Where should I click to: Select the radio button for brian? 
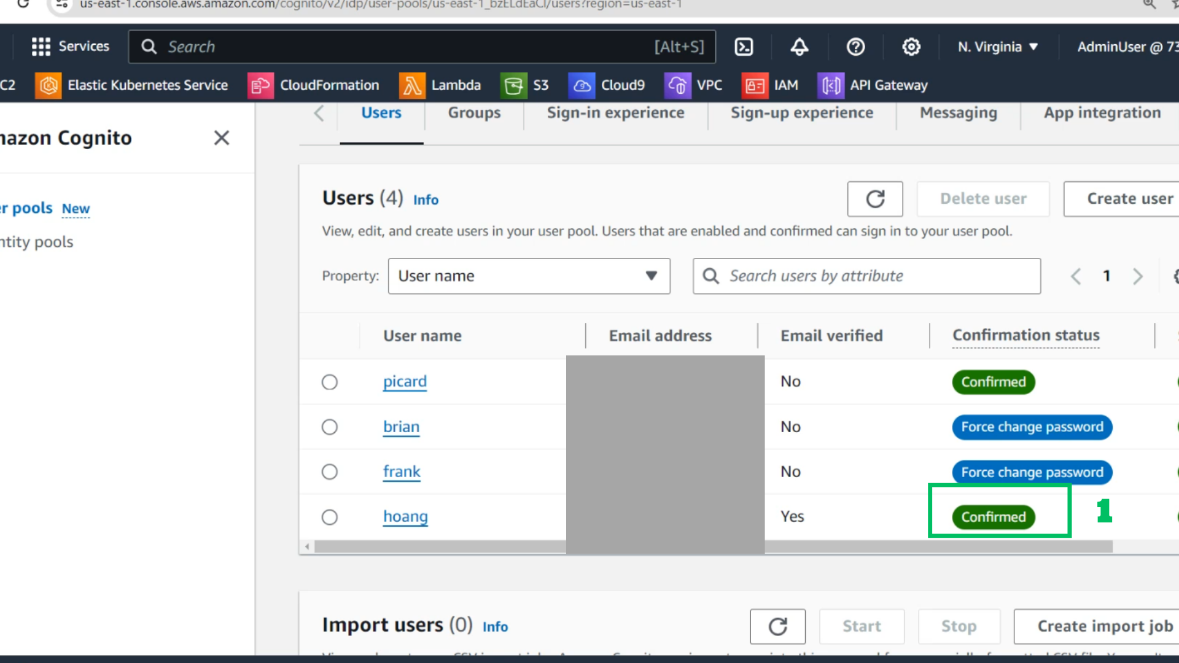click(330, 427)
